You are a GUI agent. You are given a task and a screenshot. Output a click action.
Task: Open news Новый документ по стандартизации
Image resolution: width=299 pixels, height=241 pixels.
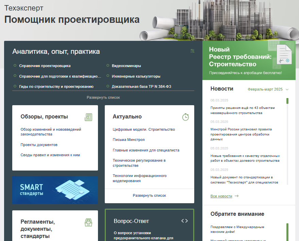[244, 180]
